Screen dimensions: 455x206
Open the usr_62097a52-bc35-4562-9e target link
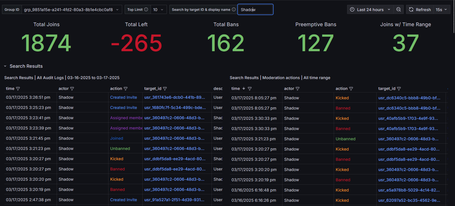[409, 200]
